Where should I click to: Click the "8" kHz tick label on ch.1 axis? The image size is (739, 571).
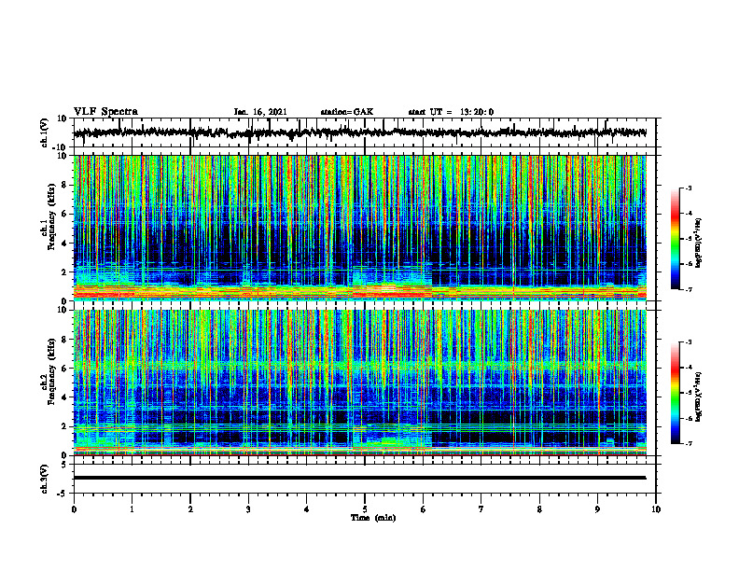(64, 185)
